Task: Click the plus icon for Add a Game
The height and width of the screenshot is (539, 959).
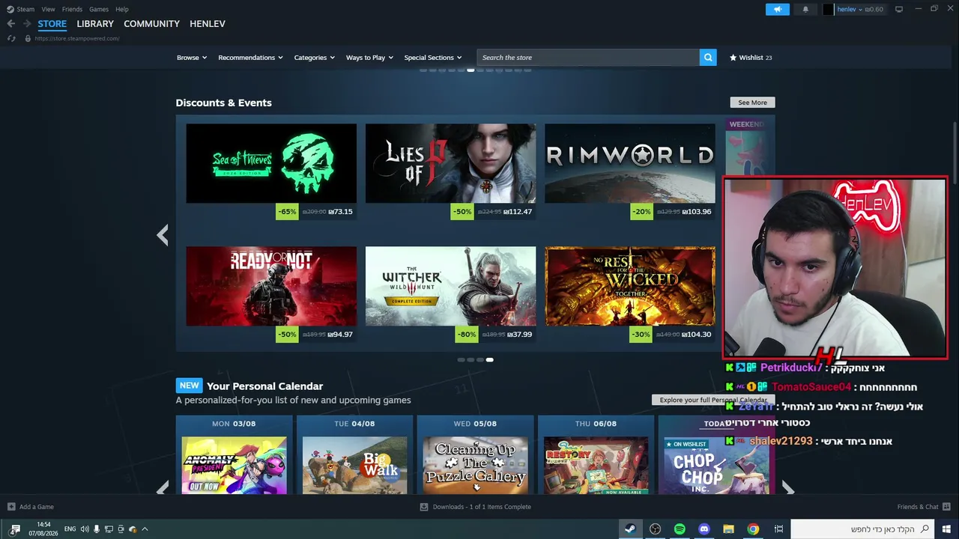Action: pos(11,507)
